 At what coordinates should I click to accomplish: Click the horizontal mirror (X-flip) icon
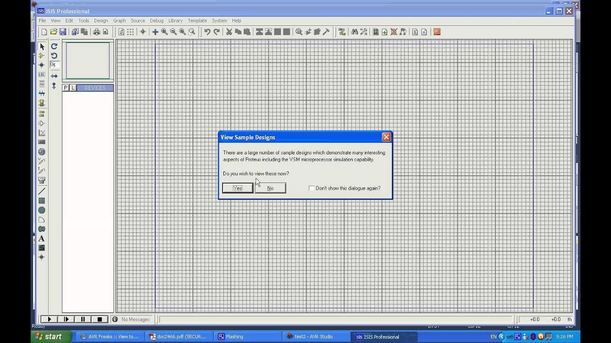coord(54,76)
